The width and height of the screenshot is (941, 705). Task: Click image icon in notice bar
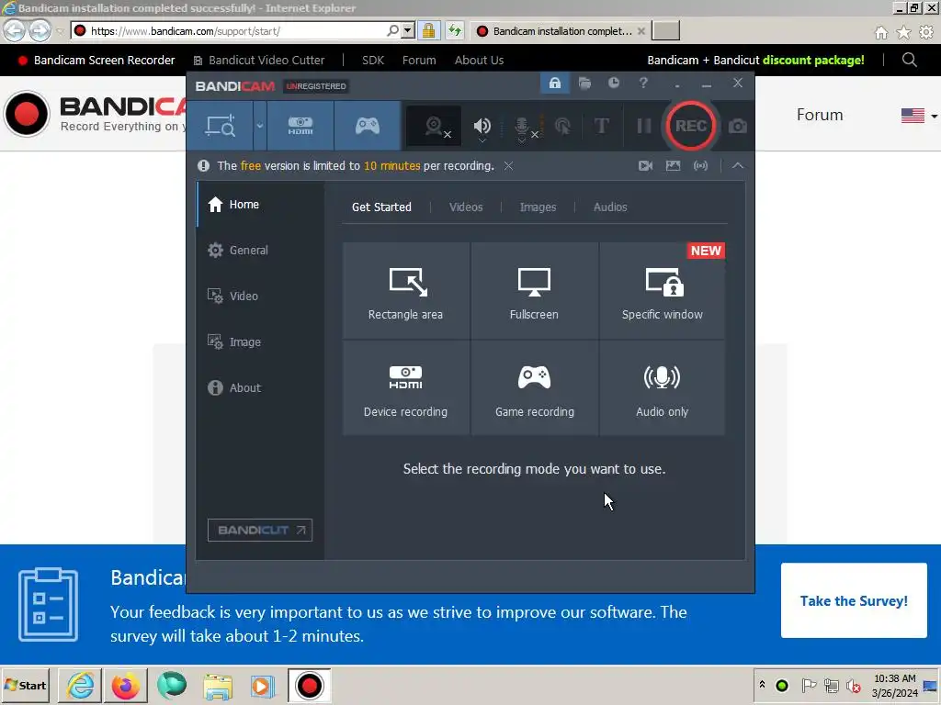(673, 166)
